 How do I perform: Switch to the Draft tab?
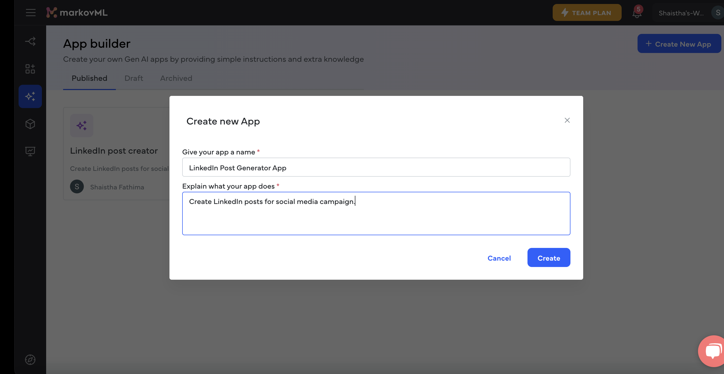point(133,78)
